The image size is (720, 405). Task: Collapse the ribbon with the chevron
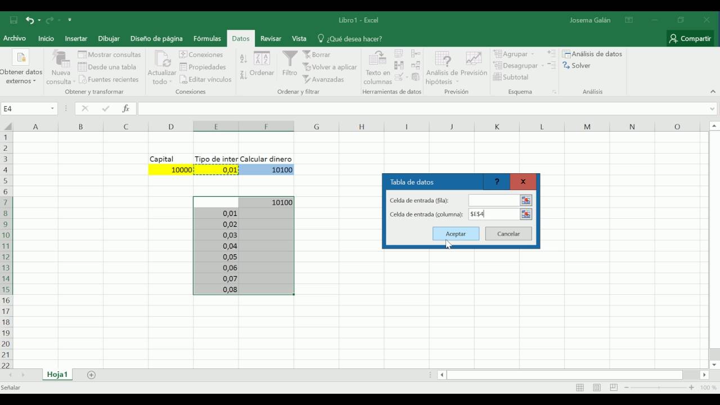click(x=713, y=92)
